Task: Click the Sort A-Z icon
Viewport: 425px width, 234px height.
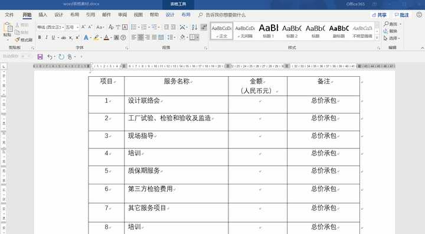Action: tap(194, 27)
